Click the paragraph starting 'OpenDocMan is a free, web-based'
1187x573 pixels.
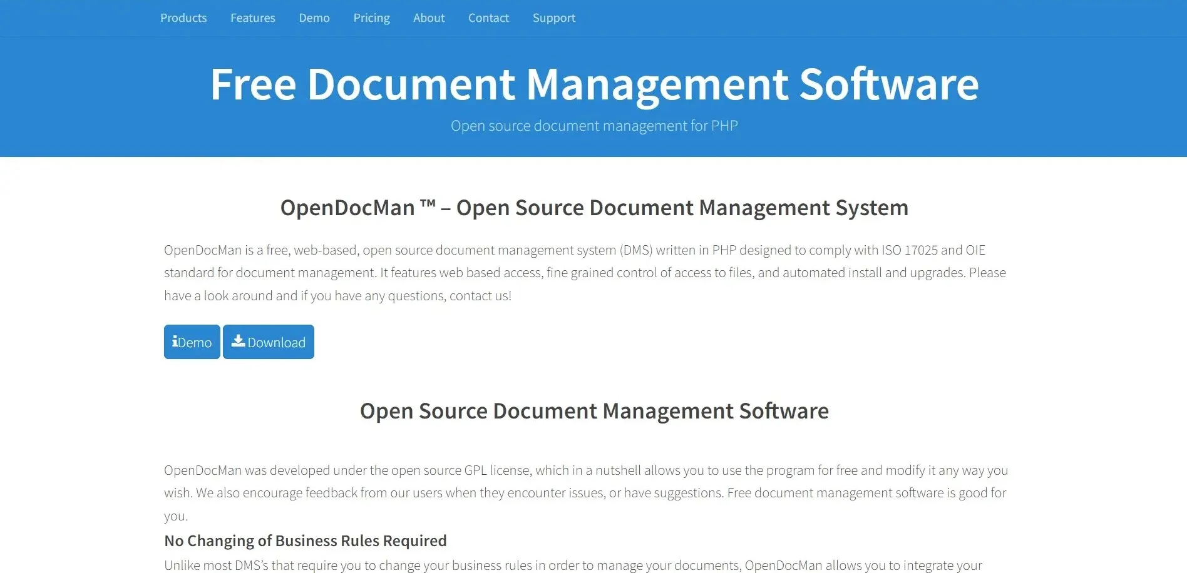(x=585, y=273)
